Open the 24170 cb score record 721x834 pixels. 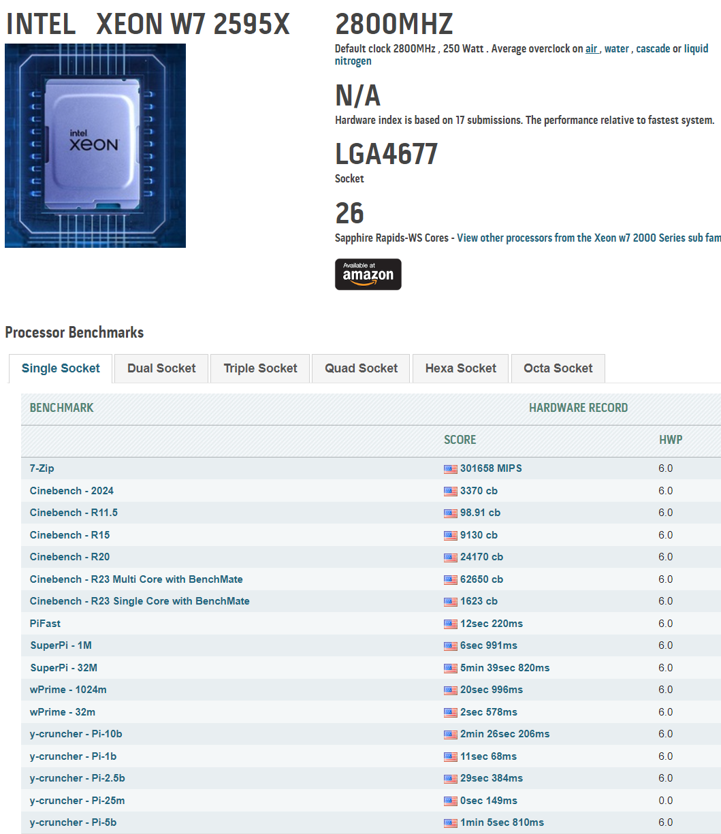[481, 557]
